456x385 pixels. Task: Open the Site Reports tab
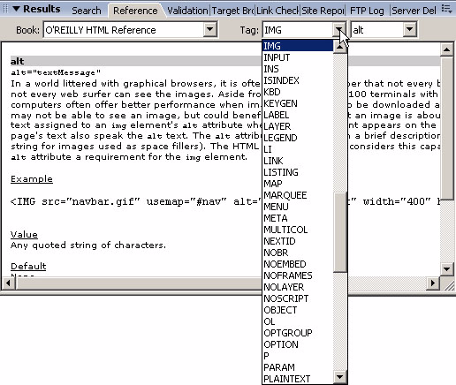(x=323, y=11)
